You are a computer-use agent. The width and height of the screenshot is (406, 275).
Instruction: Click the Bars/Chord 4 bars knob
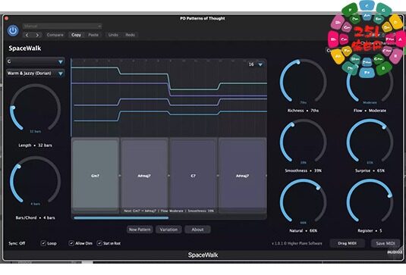pos(35,180)
